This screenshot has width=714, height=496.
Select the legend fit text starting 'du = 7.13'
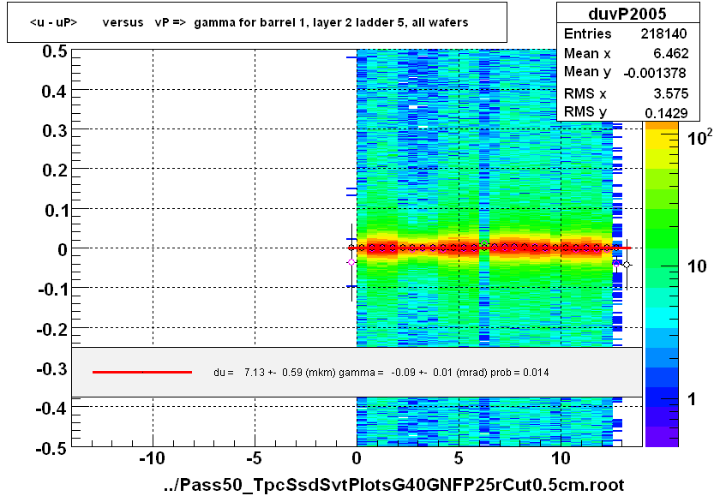[x=381, y=373]
